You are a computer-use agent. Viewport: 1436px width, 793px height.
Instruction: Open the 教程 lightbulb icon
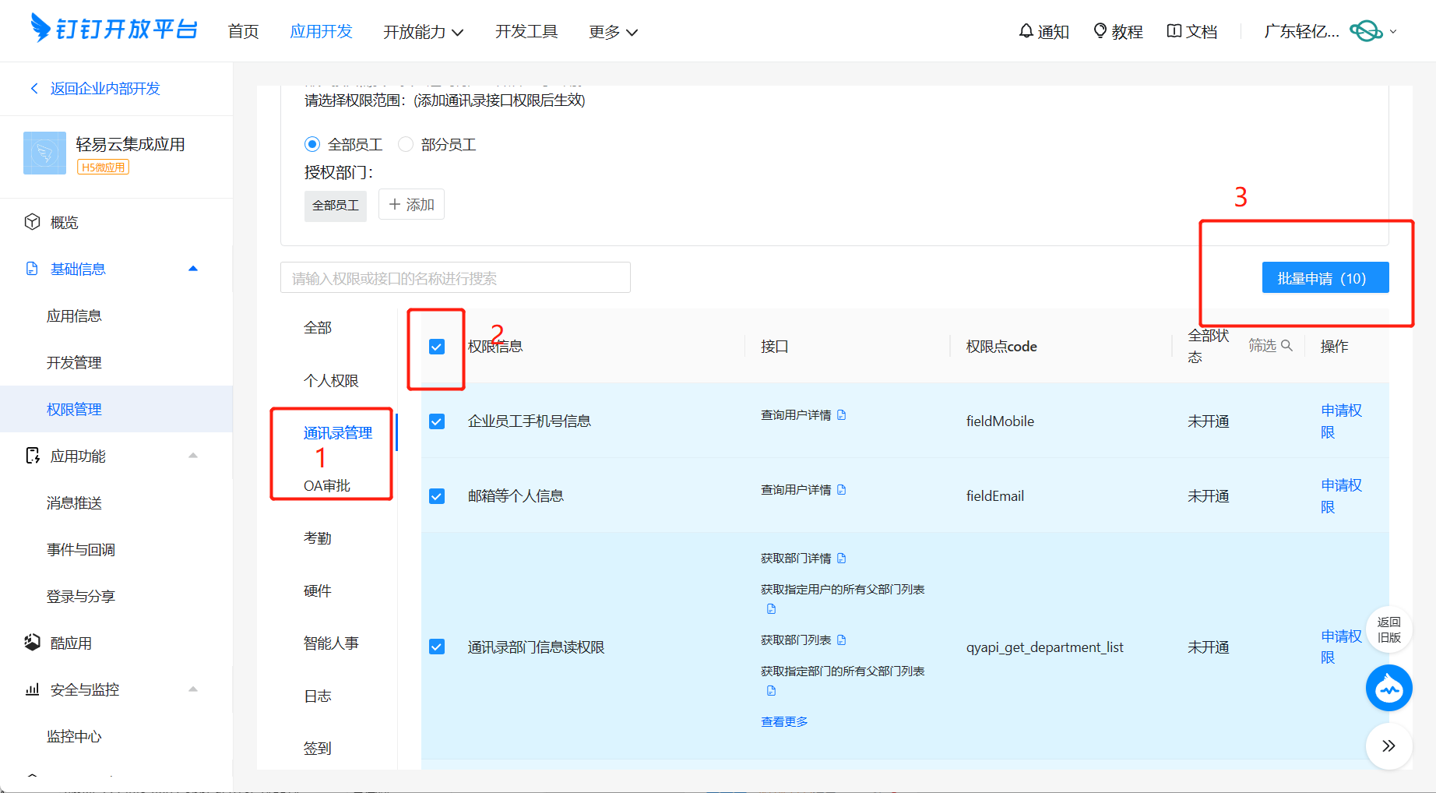[1100, 31]
